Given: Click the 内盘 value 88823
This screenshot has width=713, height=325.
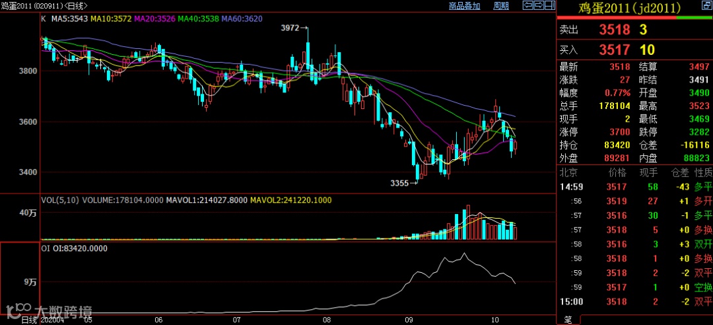Looking at the screenshot, I should 696,158.
